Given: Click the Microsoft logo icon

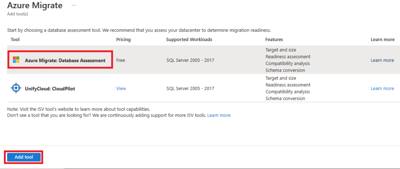Looking at the screenshot, I should click(x=16, y=60).
